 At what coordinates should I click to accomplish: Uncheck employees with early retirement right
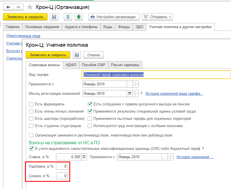(90, 104)
